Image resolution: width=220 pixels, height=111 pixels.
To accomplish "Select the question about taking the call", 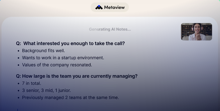I will pyautogui.click(x=70, y=43).
